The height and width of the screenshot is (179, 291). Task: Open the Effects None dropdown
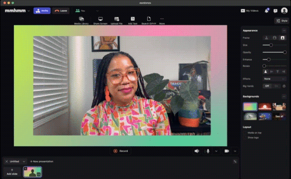[274, 79]
